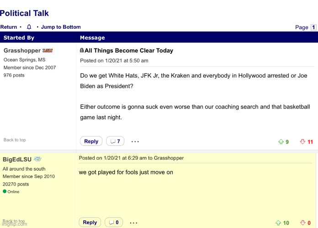The image size is (318, 228).
Task: Upvote Grasshopper's original post
Action: (x=281, y=142)
